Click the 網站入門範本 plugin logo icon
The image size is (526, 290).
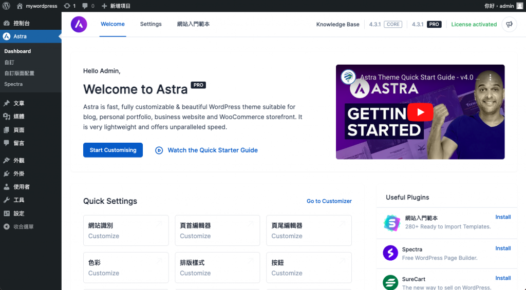tap(391, 223)
